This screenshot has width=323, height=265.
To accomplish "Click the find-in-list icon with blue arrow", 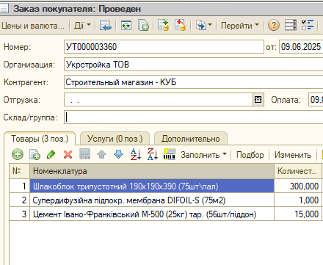I will click(x=106, y=26).
